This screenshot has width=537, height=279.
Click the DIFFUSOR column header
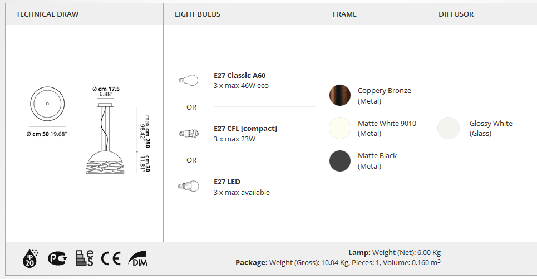(456, 14)
